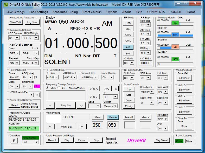The height and width of the screenshot is (153, 205).
Task: Click the 500 Hz frequency digit box
Action: coord(106,43)
